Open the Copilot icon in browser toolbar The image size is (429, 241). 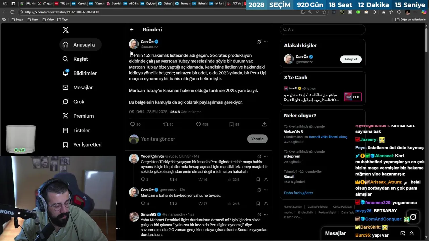(x=424, y=12)
